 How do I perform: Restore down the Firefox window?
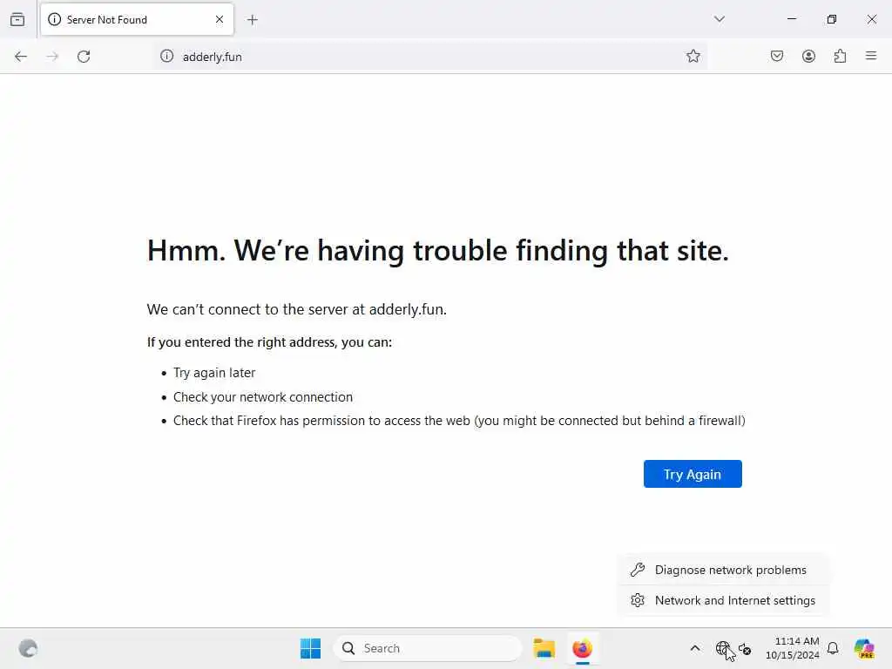[x=832, y=19]
